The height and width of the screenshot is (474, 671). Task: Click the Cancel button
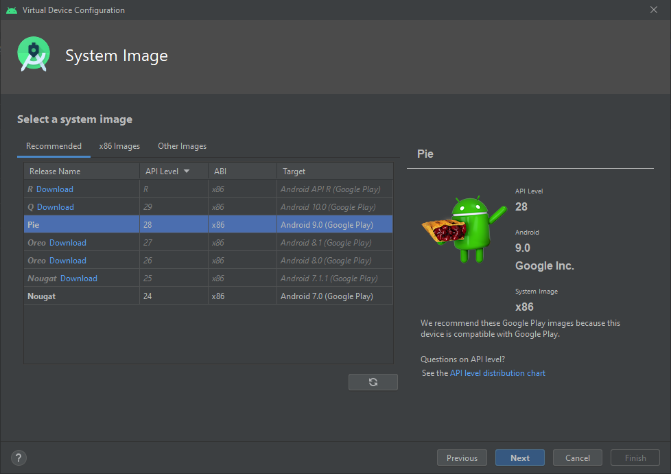[x=577, y=458]
